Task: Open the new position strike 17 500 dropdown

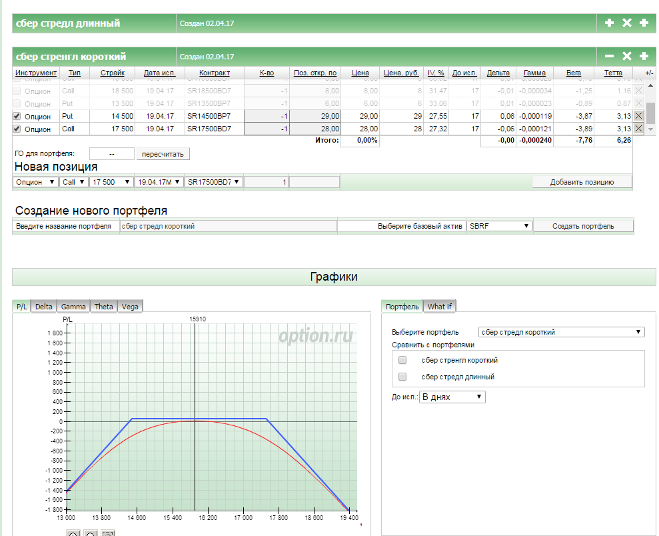Action: [x=111, y=182]
